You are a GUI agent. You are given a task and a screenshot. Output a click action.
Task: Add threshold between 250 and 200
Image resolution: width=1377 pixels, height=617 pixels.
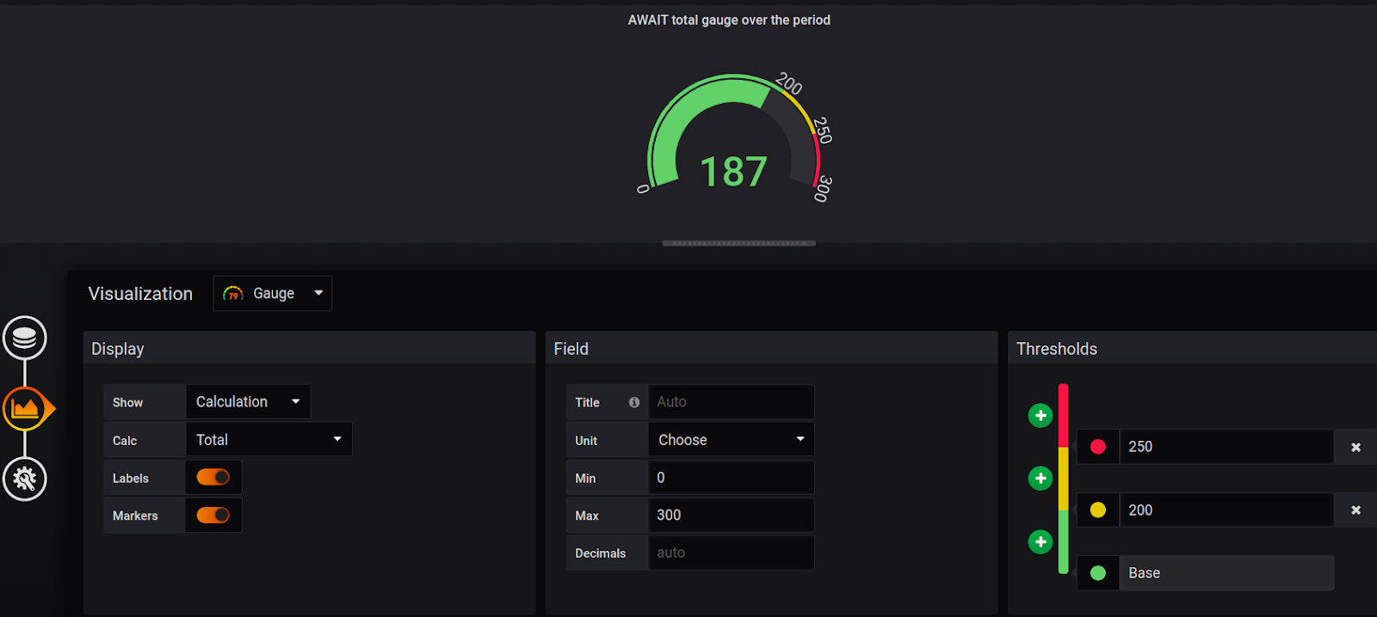[x=1040, y=479]
